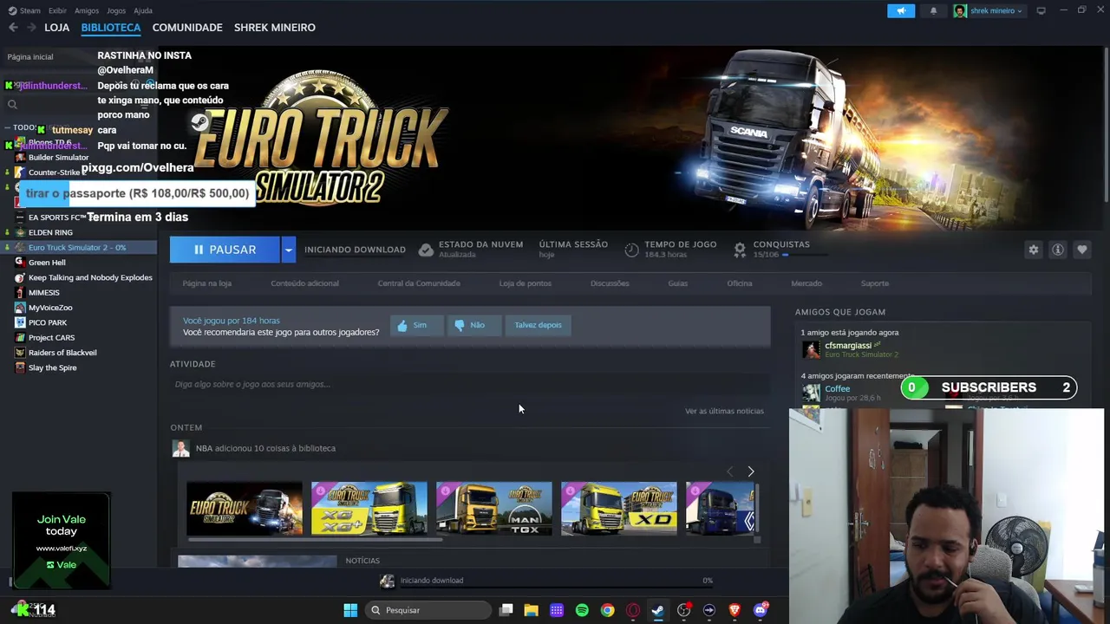Open Guias link

pyautogui.click(x=678, y=283)
